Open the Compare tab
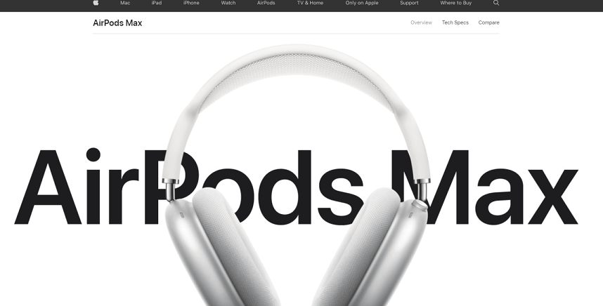 point(488,22)
